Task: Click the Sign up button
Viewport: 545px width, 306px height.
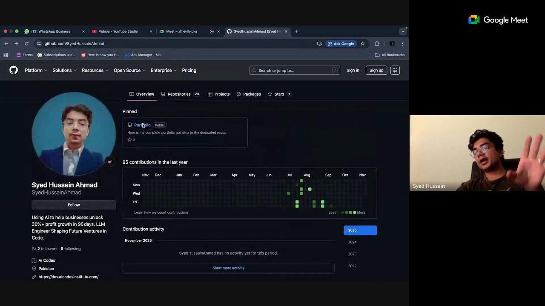Action: [x=376, y=70]
